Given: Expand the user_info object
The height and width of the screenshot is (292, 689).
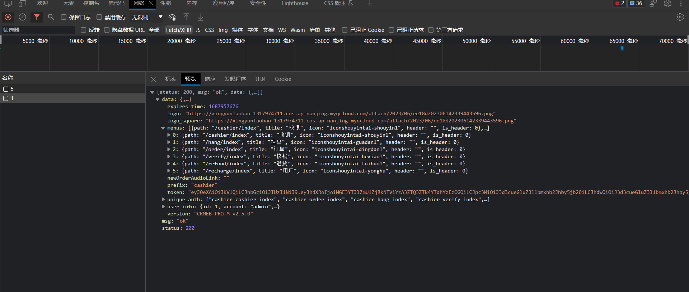Looking at the screenshot, I should [x=163, y=207].
